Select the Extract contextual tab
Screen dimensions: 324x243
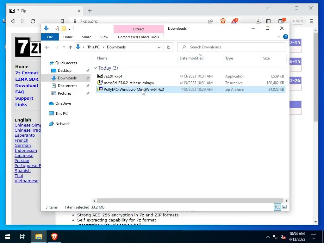point(139,29)
